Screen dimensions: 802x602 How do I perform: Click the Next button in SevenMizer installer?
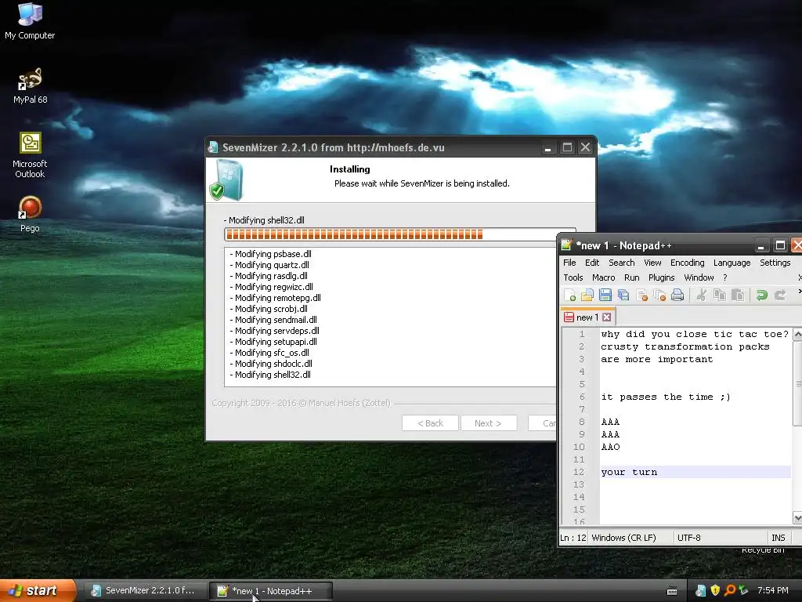click(488, 423)
